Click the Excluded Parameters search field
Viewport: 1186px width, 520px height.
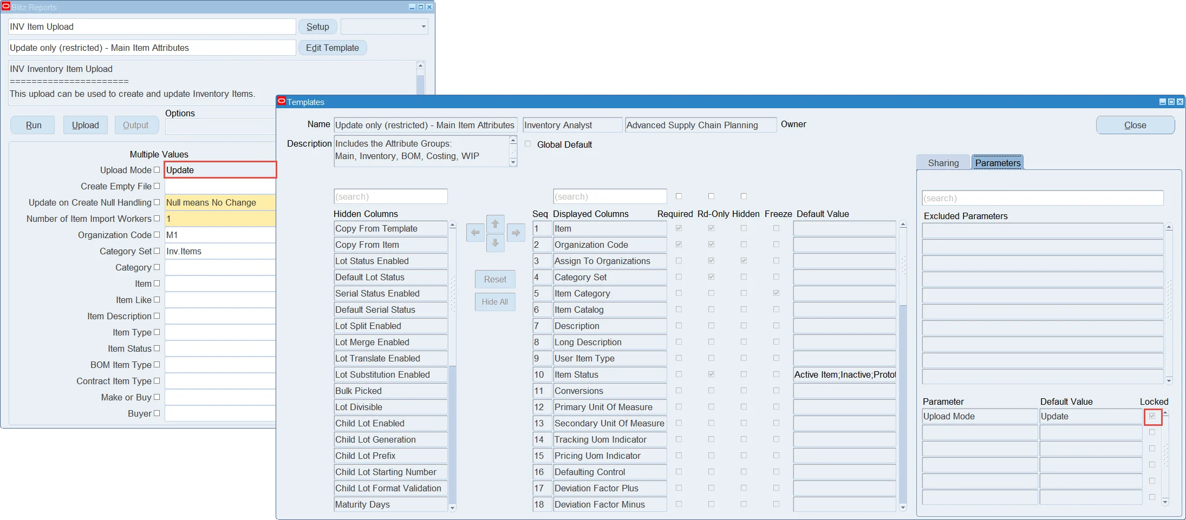click(1042, 198)
